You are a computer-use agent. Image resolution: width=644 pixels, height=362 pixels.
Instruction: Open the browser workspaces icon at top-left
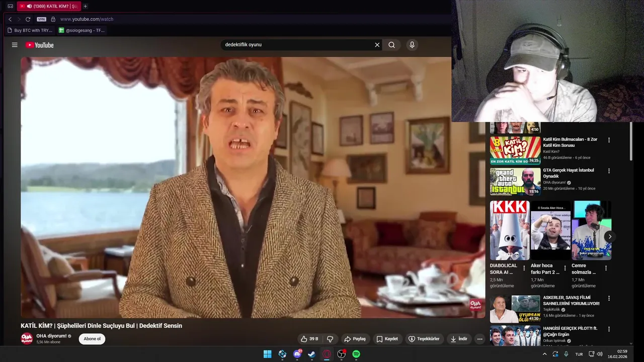click(x=10, y=6)
